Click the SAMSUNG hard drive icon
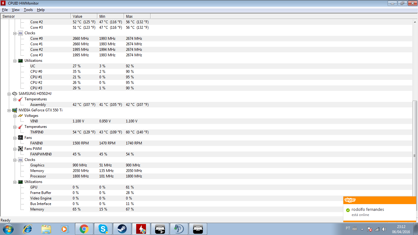The image size is (418, 235). [15, 94]
